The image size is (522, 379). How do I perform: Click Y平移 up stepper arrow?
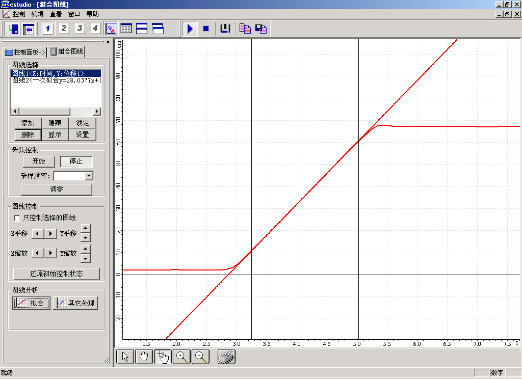(x=86, y=229)
